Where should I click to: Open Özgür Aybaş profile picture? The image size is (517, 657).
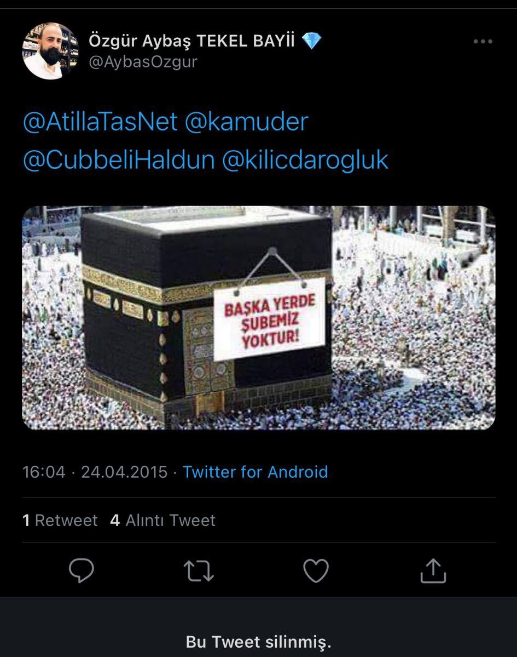51,51
